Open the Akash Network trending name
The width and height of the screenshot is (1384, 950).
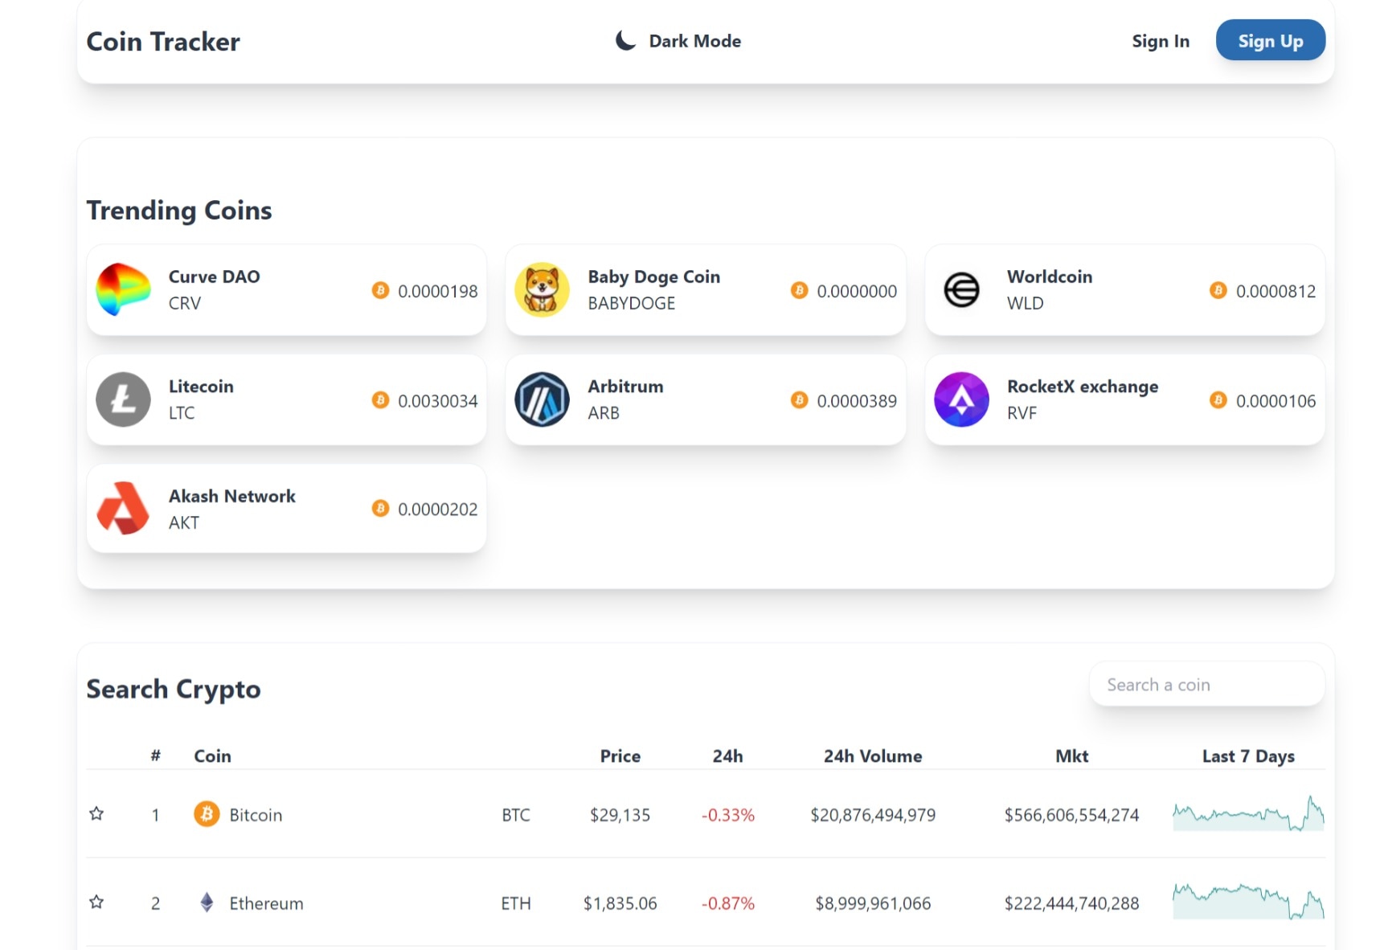(x=232, y=496)
